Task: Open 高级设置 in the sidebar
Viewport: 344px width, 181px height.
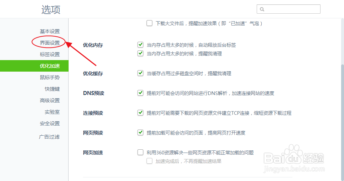Action: point(50,100)
